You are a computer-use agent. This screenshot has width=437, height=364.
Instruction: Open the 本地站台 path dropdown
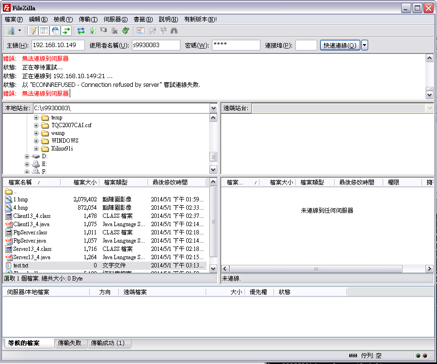coord(213,108)
